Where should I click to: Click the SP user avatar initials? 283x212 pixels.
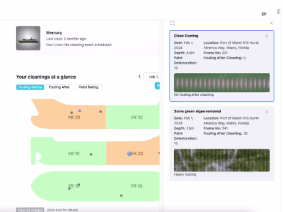click(x=264, y=14)
